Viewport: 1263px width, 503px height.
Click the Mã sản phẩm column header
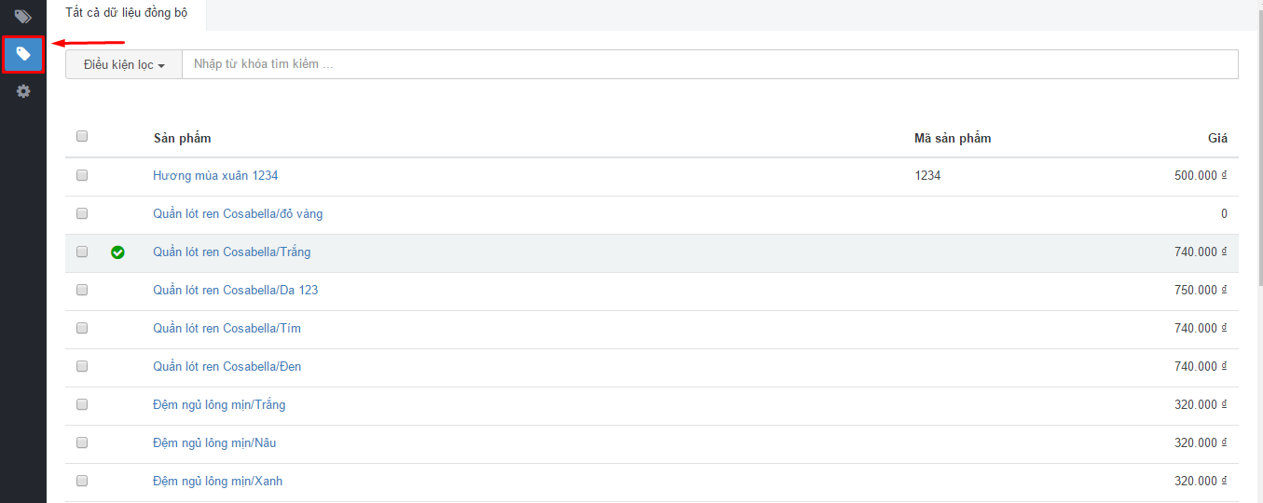(953, 138)
